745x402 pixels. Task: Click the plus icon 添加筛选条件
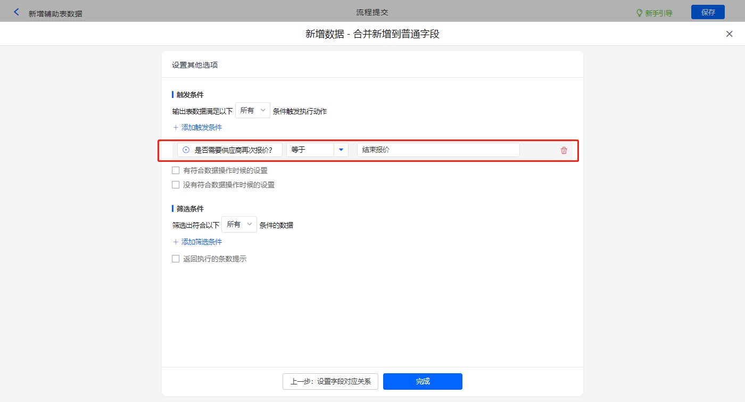(x=176, y=242)
